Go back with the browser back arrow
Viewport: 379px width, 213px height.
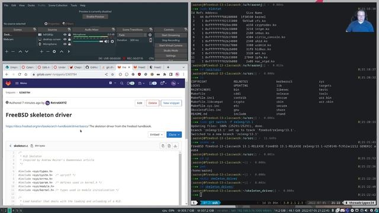point(7,75)
